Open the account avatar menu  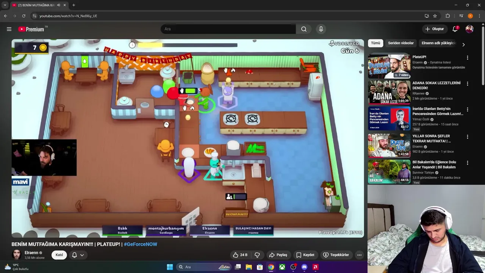coord(469,29)
